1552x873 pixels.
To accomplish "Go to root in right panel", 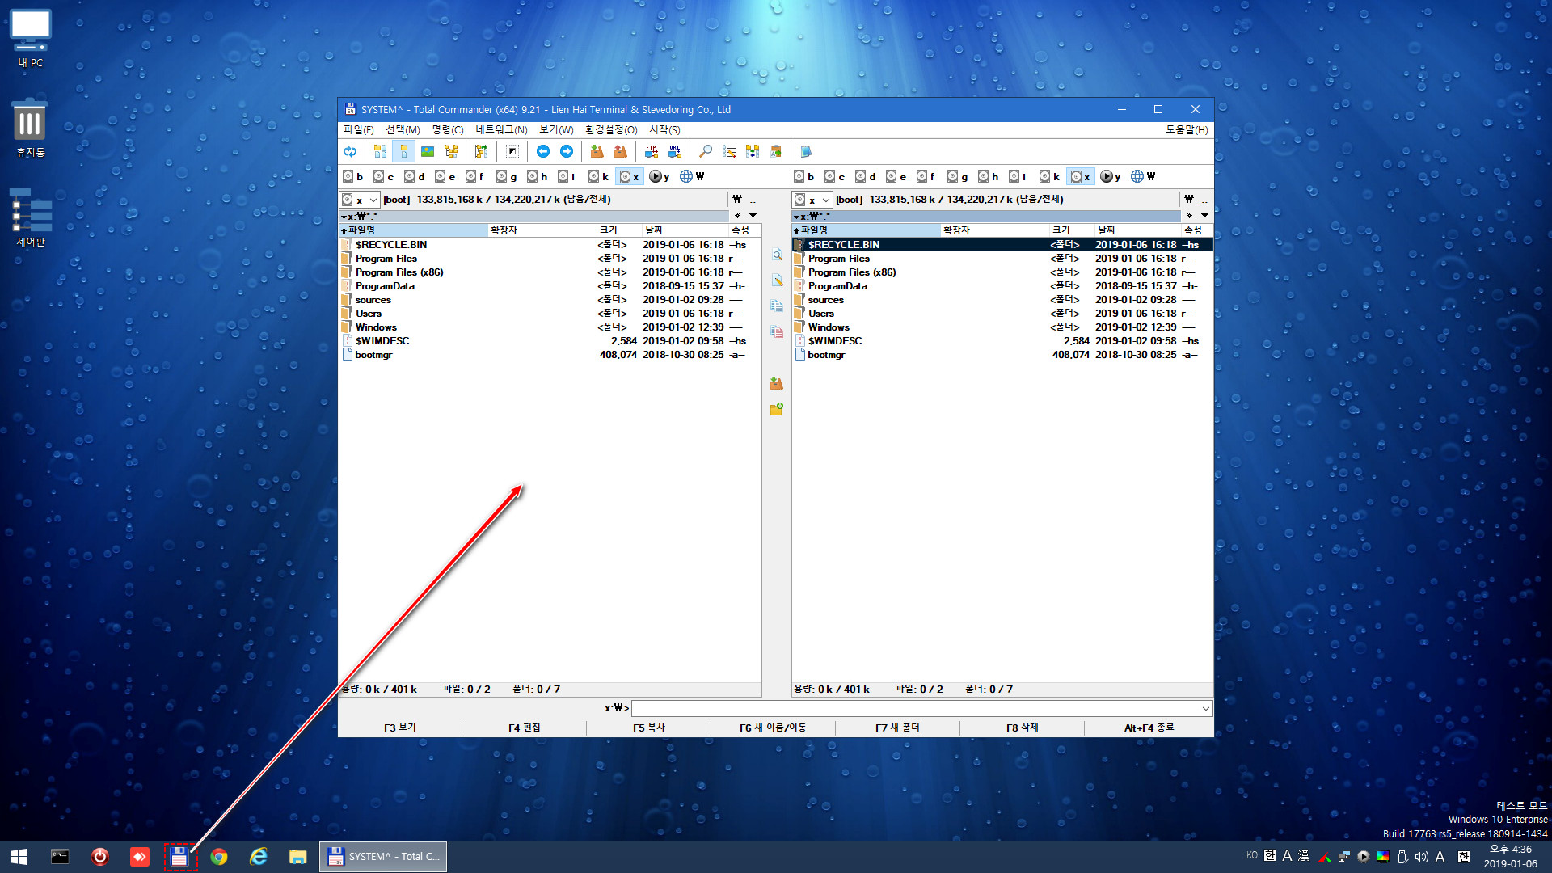I will tap(1189, 200).
